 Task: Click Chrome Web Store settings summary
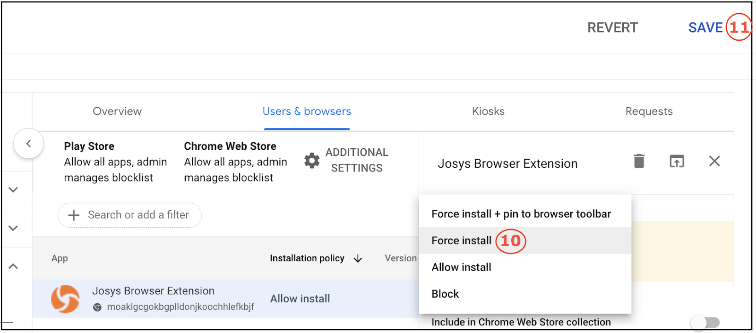pyautogui.click(x=235, y=162)
